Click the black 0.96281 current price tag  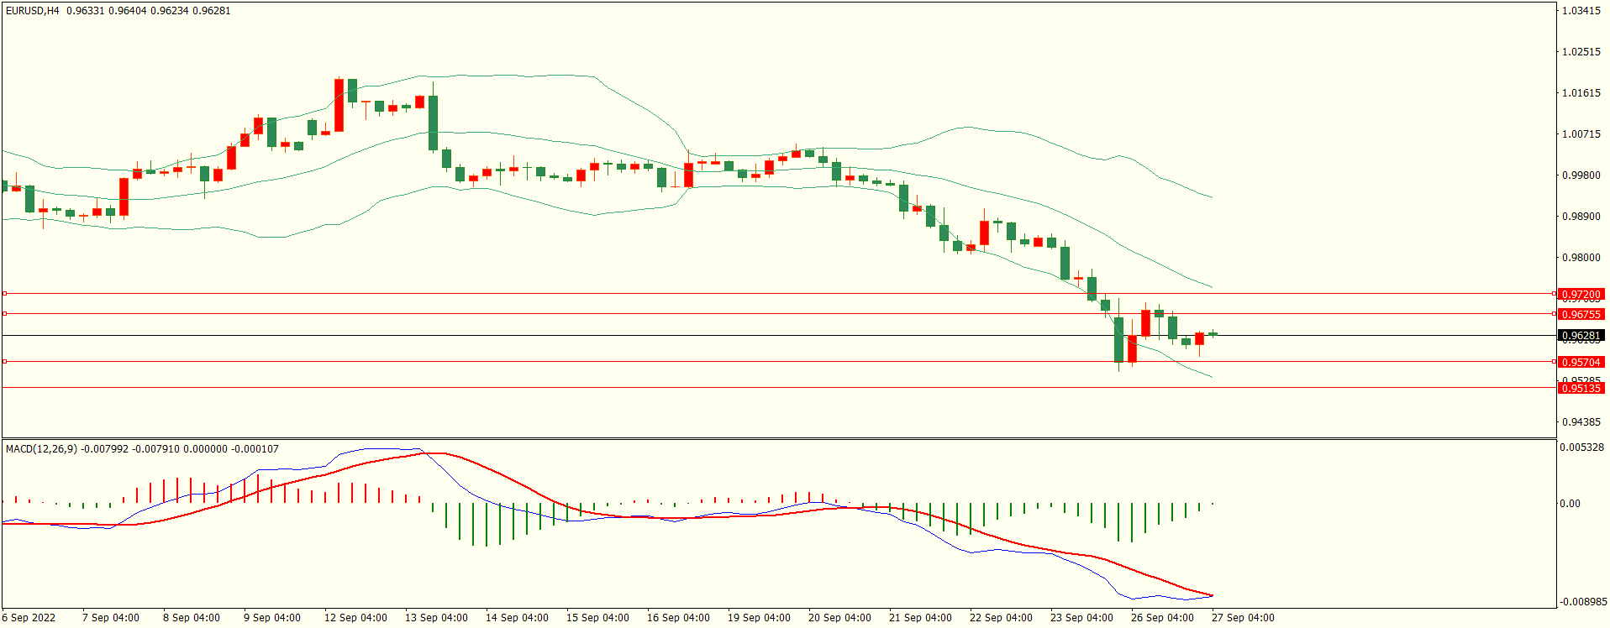pyautogui.click(x=1581, y=336)
